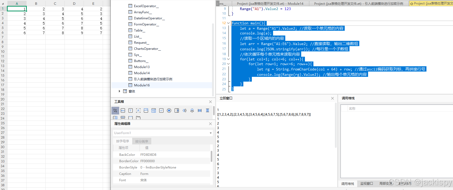Choose the horizontal spring-like control icon
Image resolution: width=453 pixels, height=190 pixels.
tap(200, 111)
